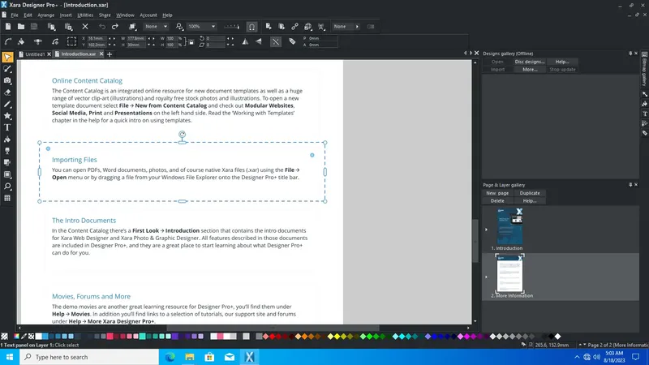Open the Arrange menu
This screenshot has height=365, width=649.
pos(46,15)
